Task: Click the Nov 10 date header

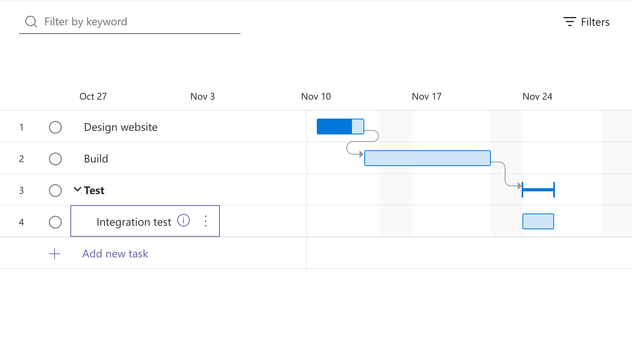Action: click(316, 96)
